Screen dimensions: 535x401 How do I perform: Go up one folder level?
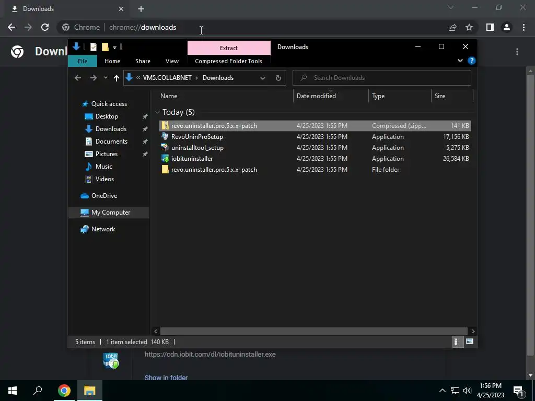(117, 78)
